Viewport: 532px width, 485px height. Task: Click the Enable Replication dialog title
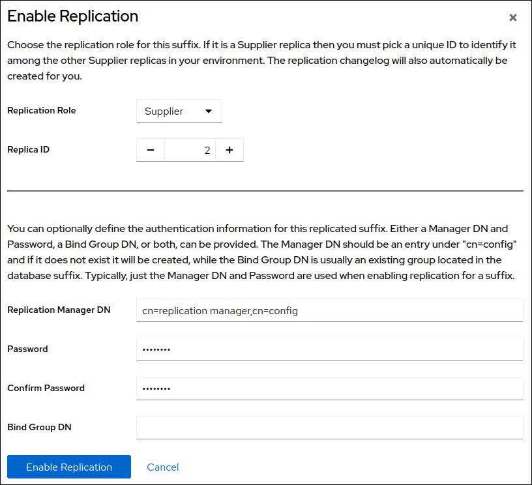pyautogui.click(x=72, y=16)
